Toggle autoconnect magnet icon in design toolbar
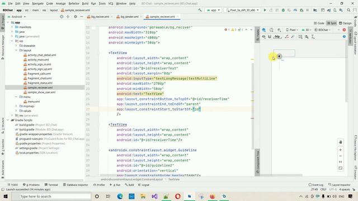The height and width of the screenshot is (201, 358). click(270, 37)
